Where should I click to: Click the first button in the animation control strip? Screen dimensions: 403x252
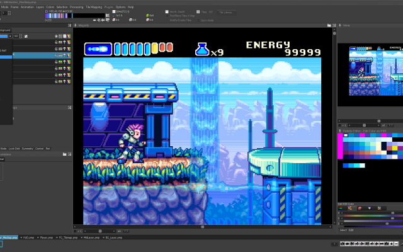[343, 244]
